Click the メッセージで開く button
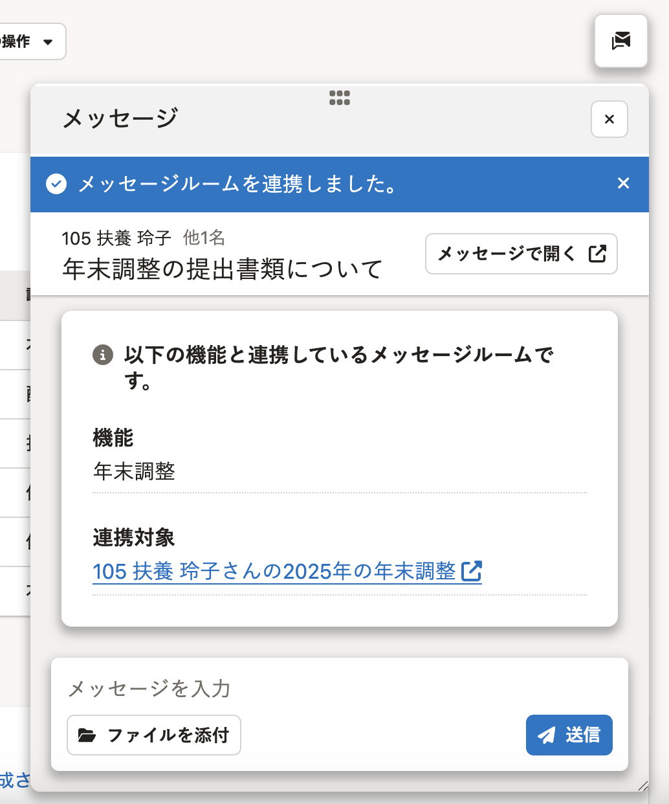The image size is (669, 804). [x=521, y=254]
